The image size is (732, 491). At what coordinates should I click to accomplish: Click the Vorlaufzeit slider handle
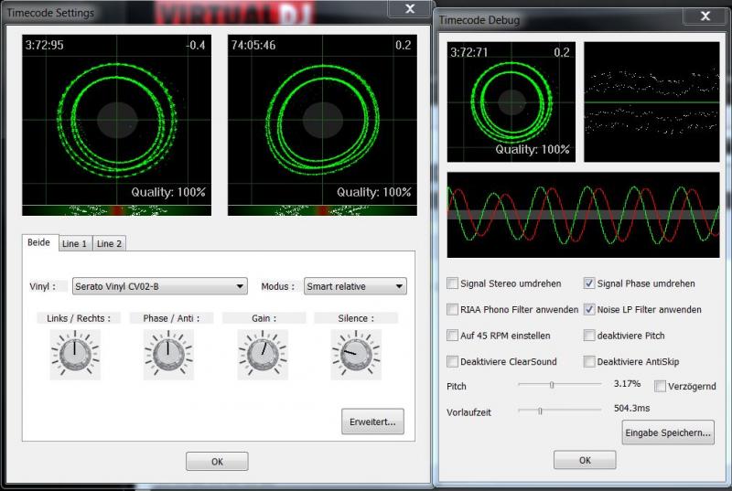tap(540, 411)
